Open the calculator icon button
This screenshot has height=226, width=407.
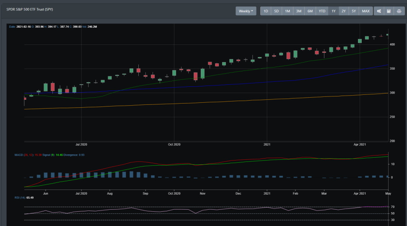(x=389, y=11)
